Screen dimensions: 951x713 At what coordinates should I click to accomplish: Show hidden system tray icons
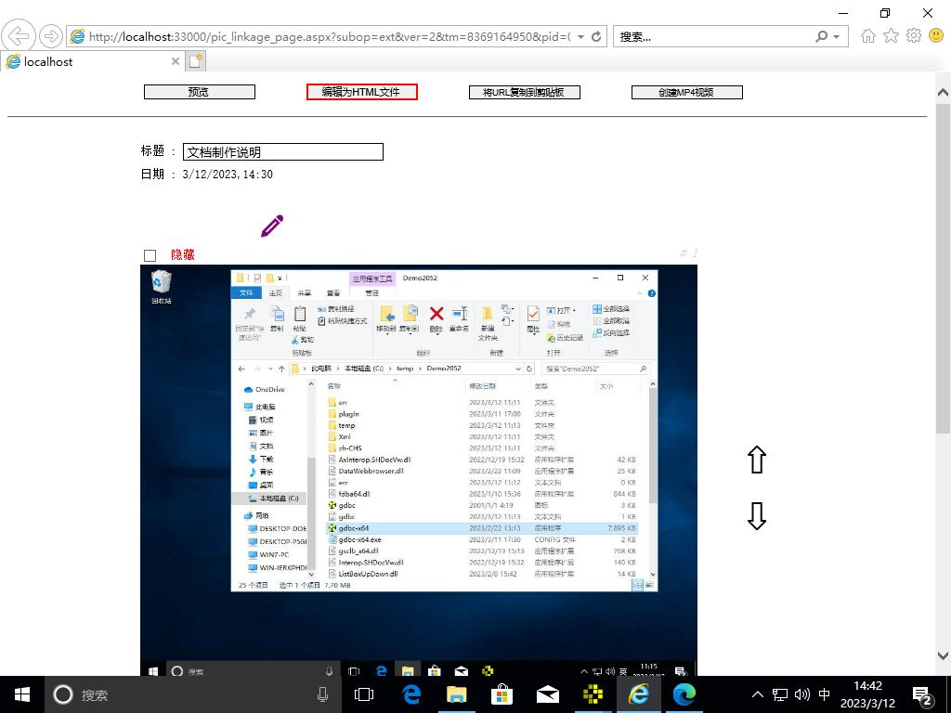[757, 694]
